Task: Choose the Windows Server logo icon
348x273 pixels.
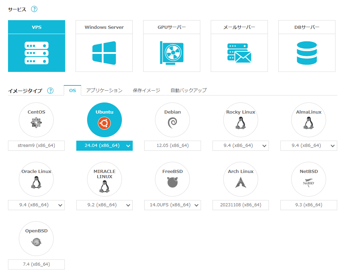Action: [x=104, y=53]
